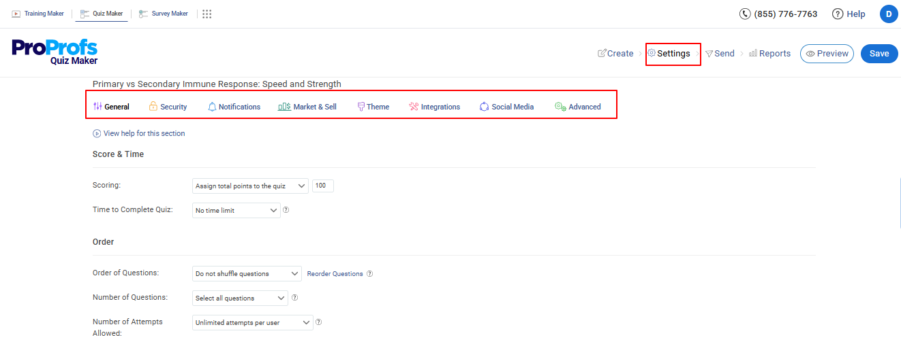Click help icon beside time limit dropdown
The image size is (901, 344).
click(286, 210)
